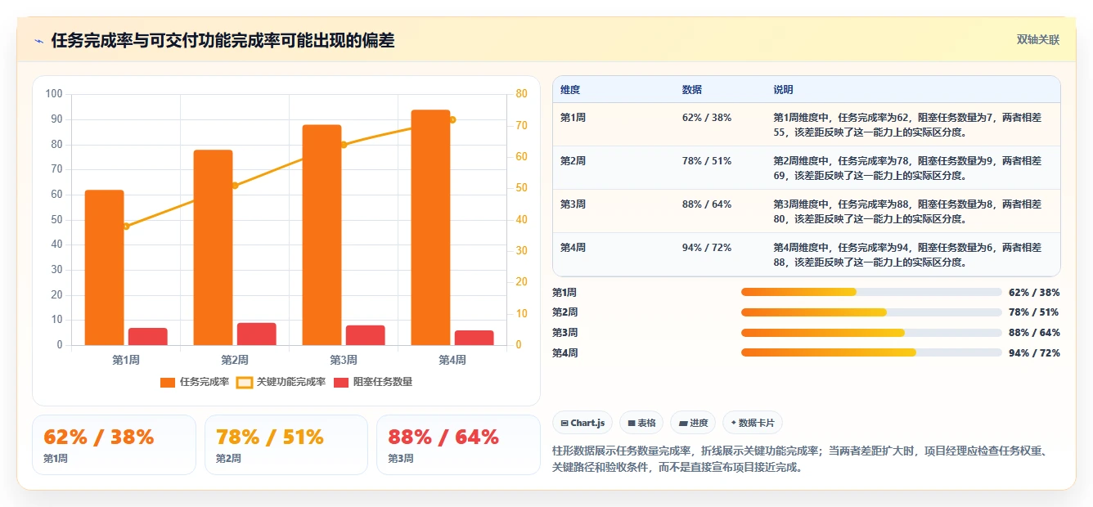
Task: Click the left axis value 100
Action: (55, 94)
